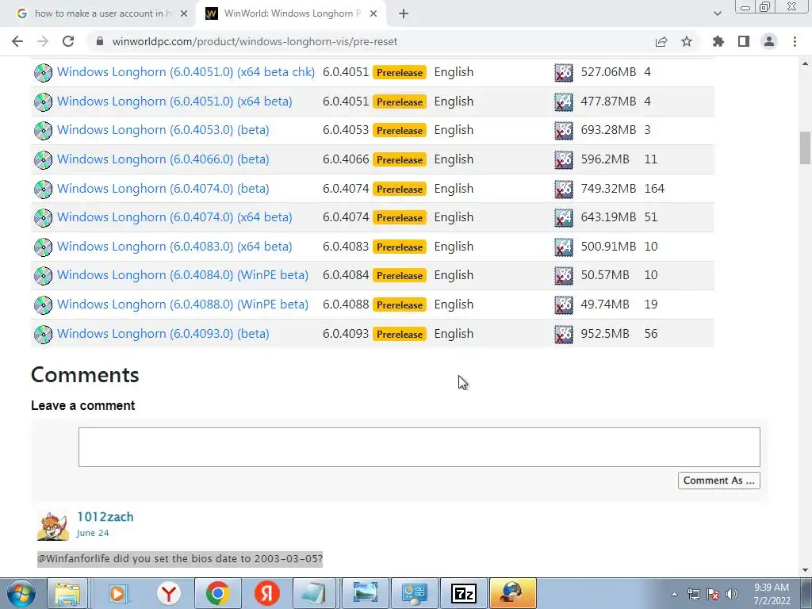Open Windows Longhorn (6.0.4053.0) (beta) link

(163, 130)
